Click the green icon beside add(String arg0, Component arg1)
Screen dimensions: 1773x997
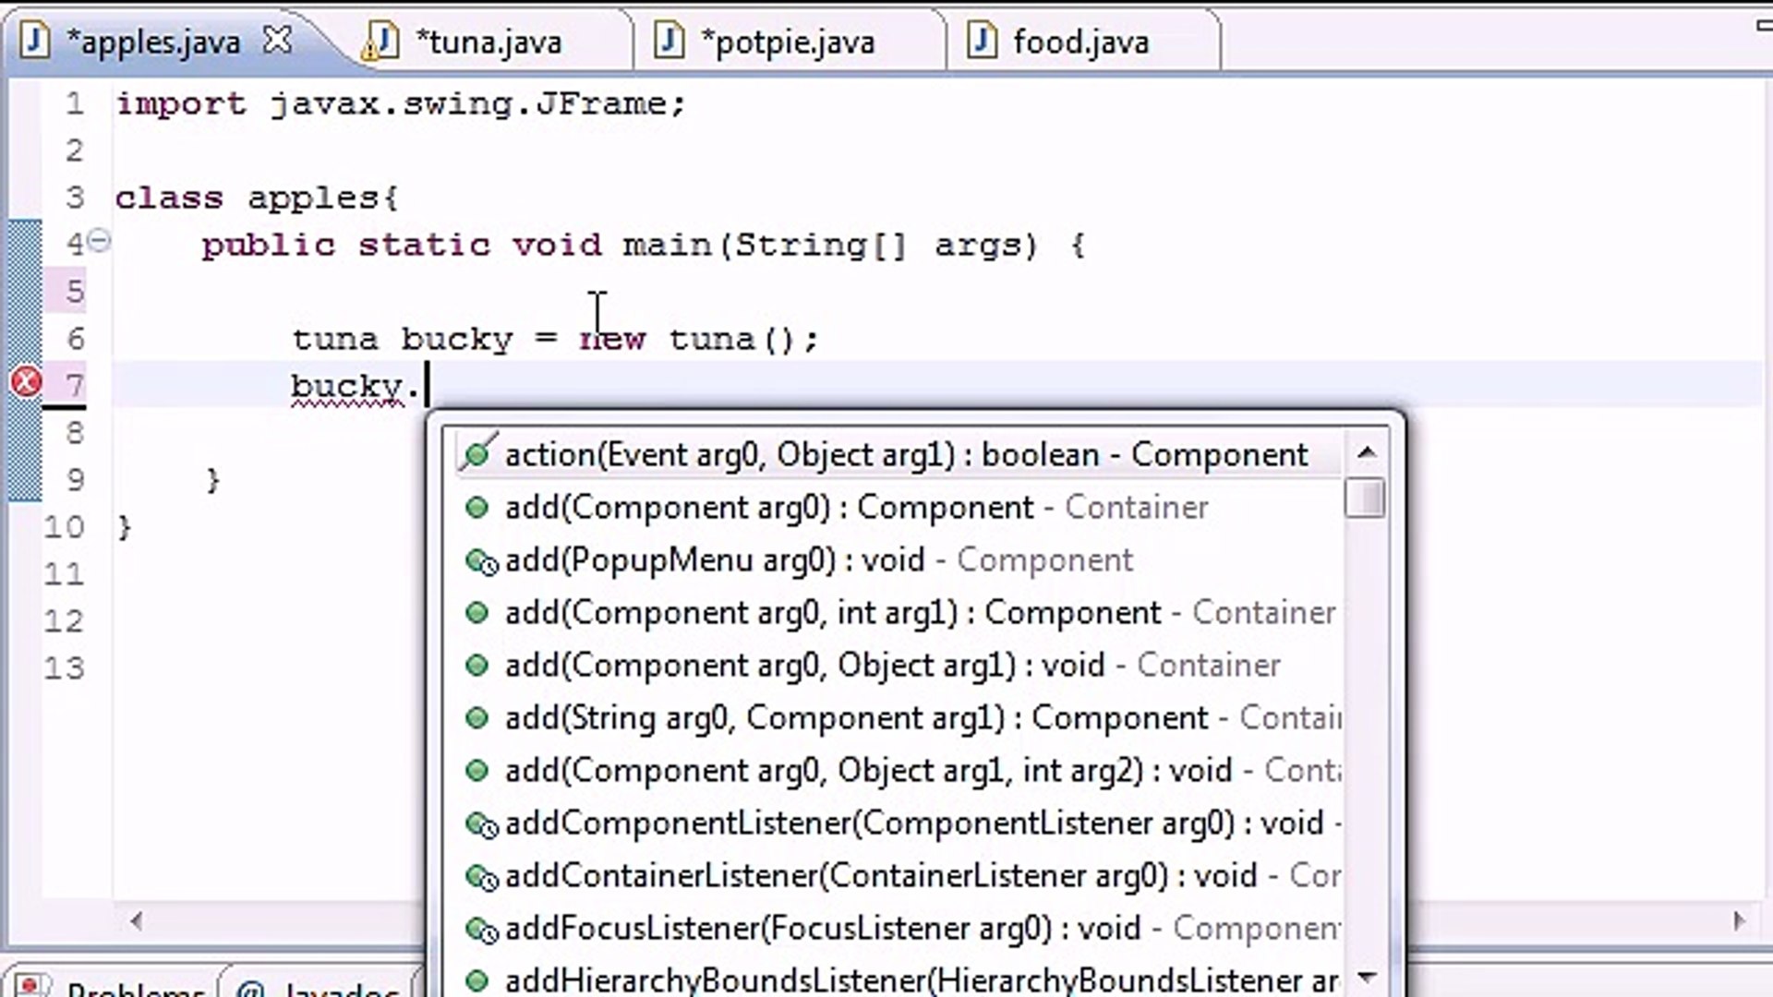477,717
